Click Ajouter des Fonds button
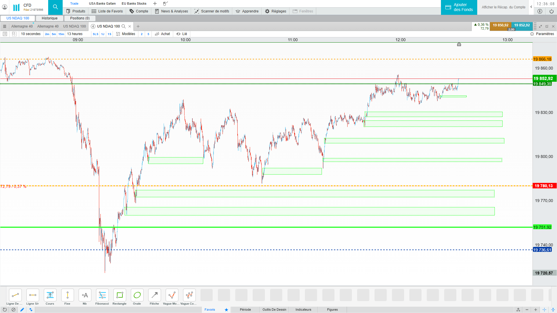Viewport: 557px width, 313px height. (x=459, y=7)
